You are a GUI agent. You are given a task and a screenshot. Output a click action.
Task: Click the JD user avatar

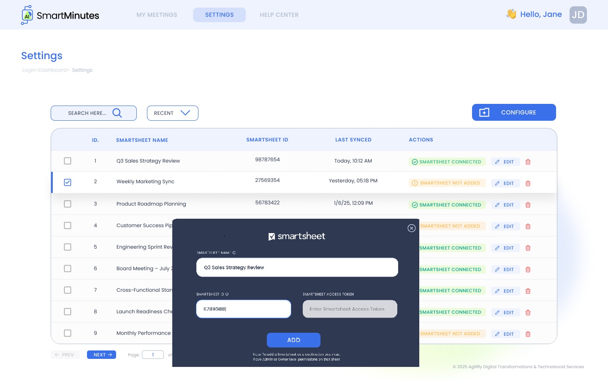[x=578, y=15]
